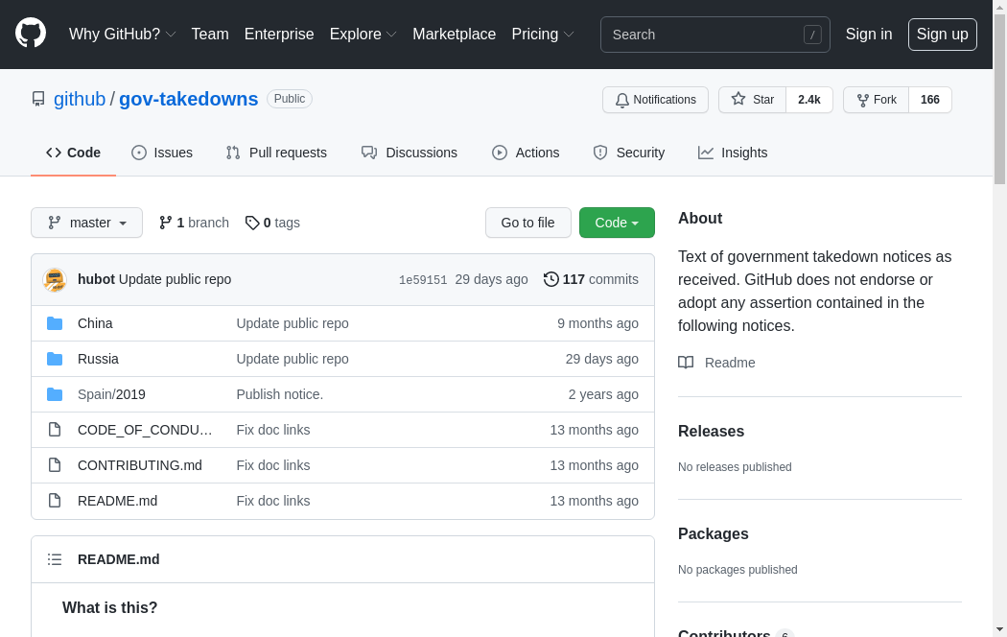The image size is (1007, 637).
Task: Open the Insights tab
Action: coord(733,153)
